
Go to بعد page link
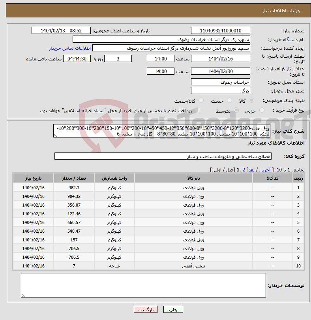251,170
